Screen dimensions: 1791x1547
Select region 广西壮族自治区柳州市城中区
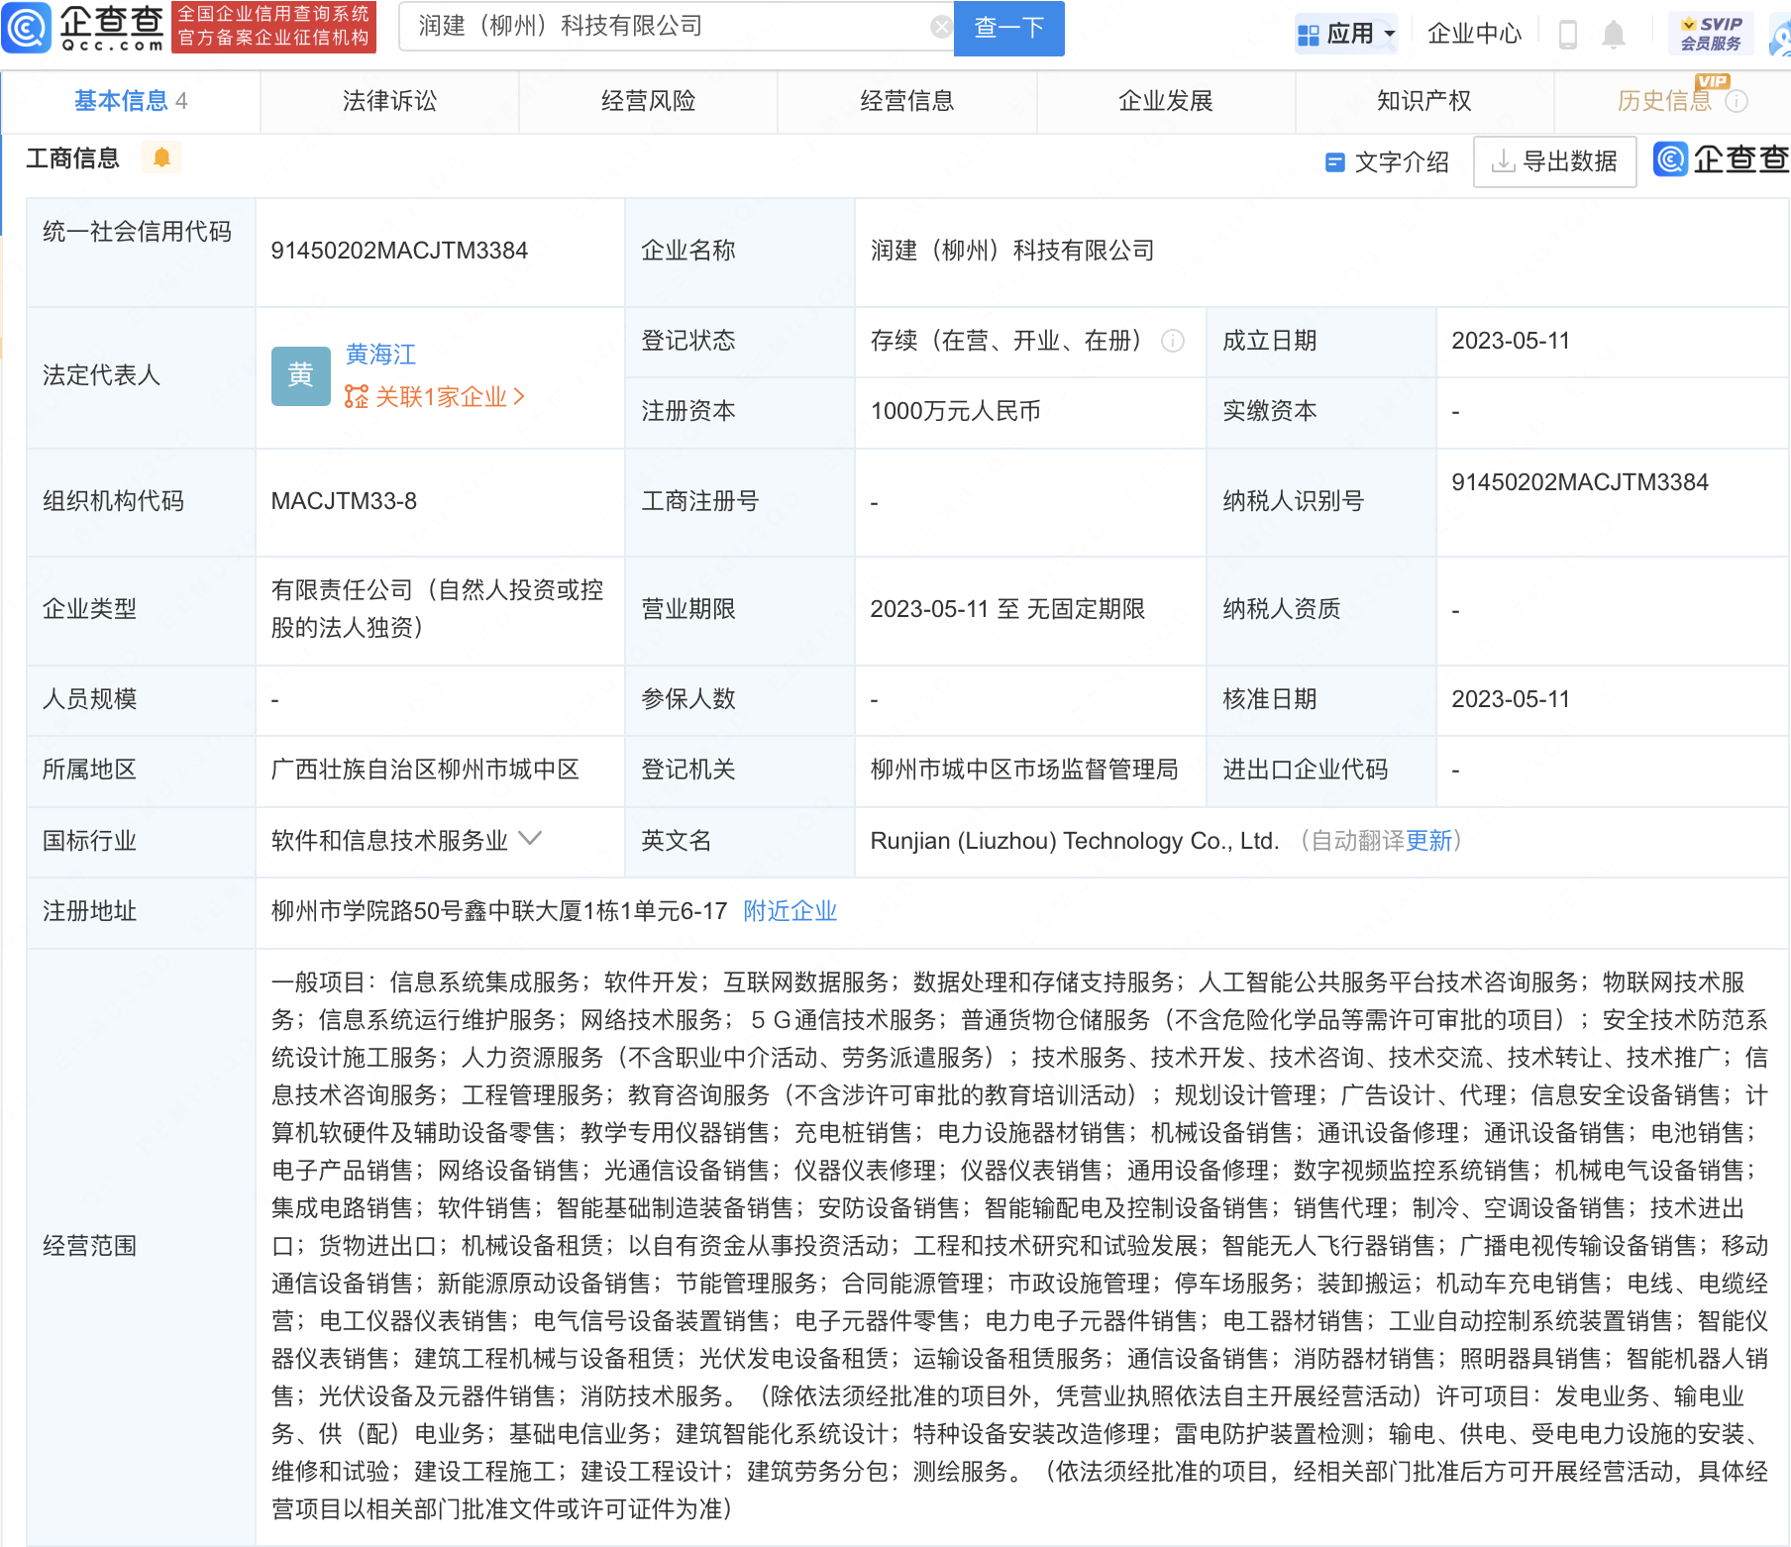click(x=425, y=770)
